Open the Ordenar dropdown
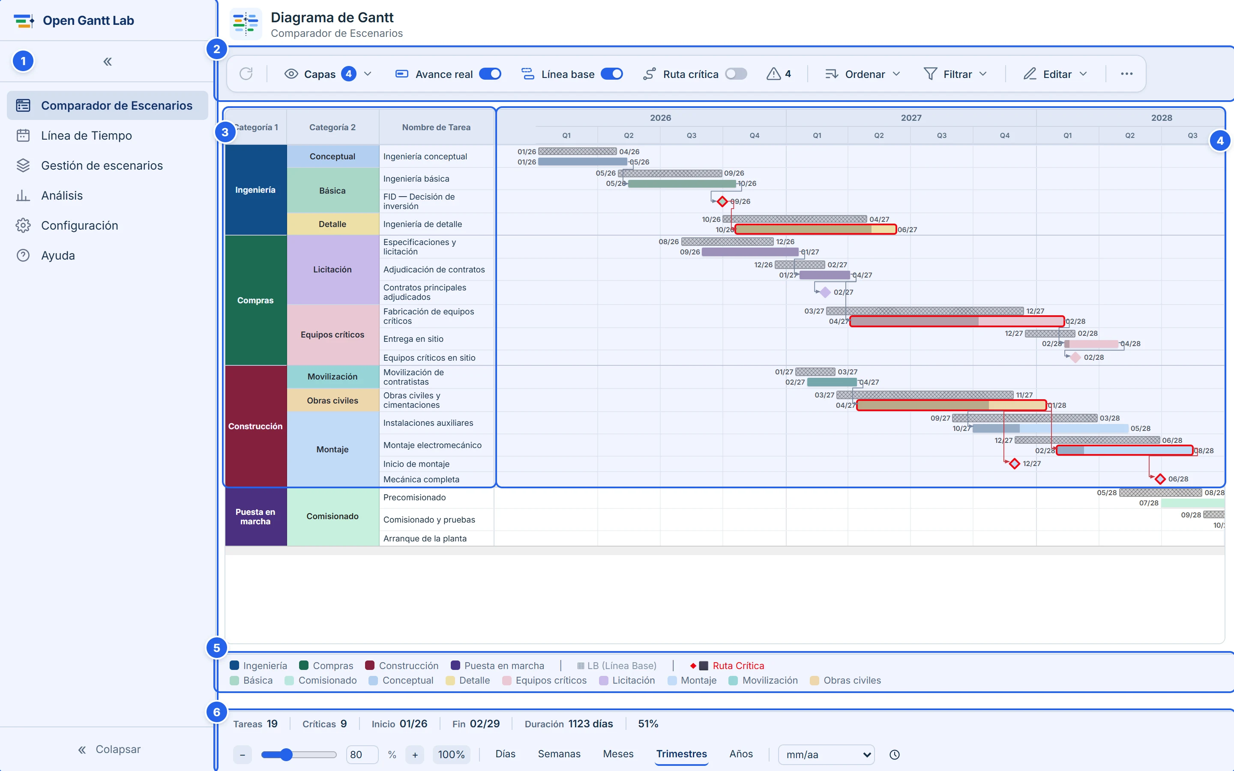The image size is (1234, 771). tap(862, 74)
